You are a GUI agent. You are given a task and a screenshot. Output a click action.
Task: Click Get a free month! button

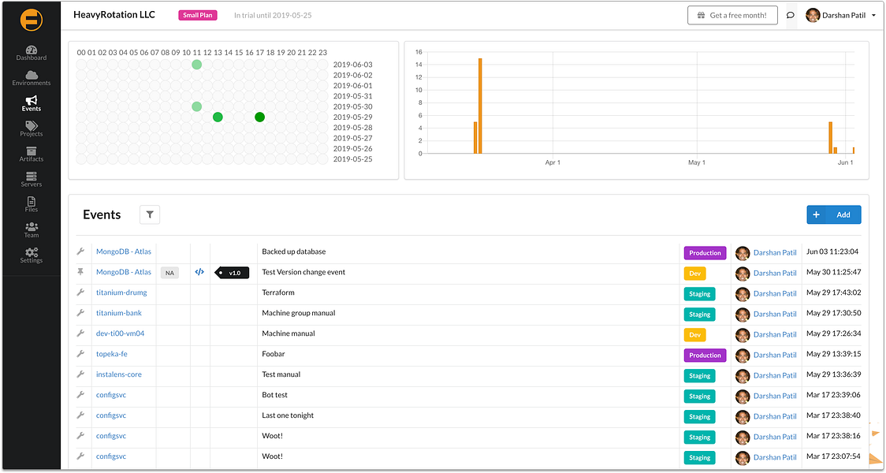point(732,15)
